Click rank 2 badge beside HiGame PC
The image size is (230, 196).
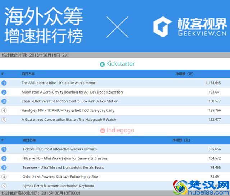click(4, 158)
